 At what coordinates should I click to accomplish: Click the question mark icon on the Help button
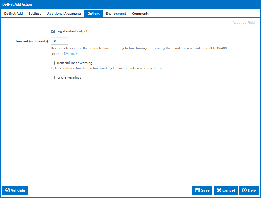244,190
